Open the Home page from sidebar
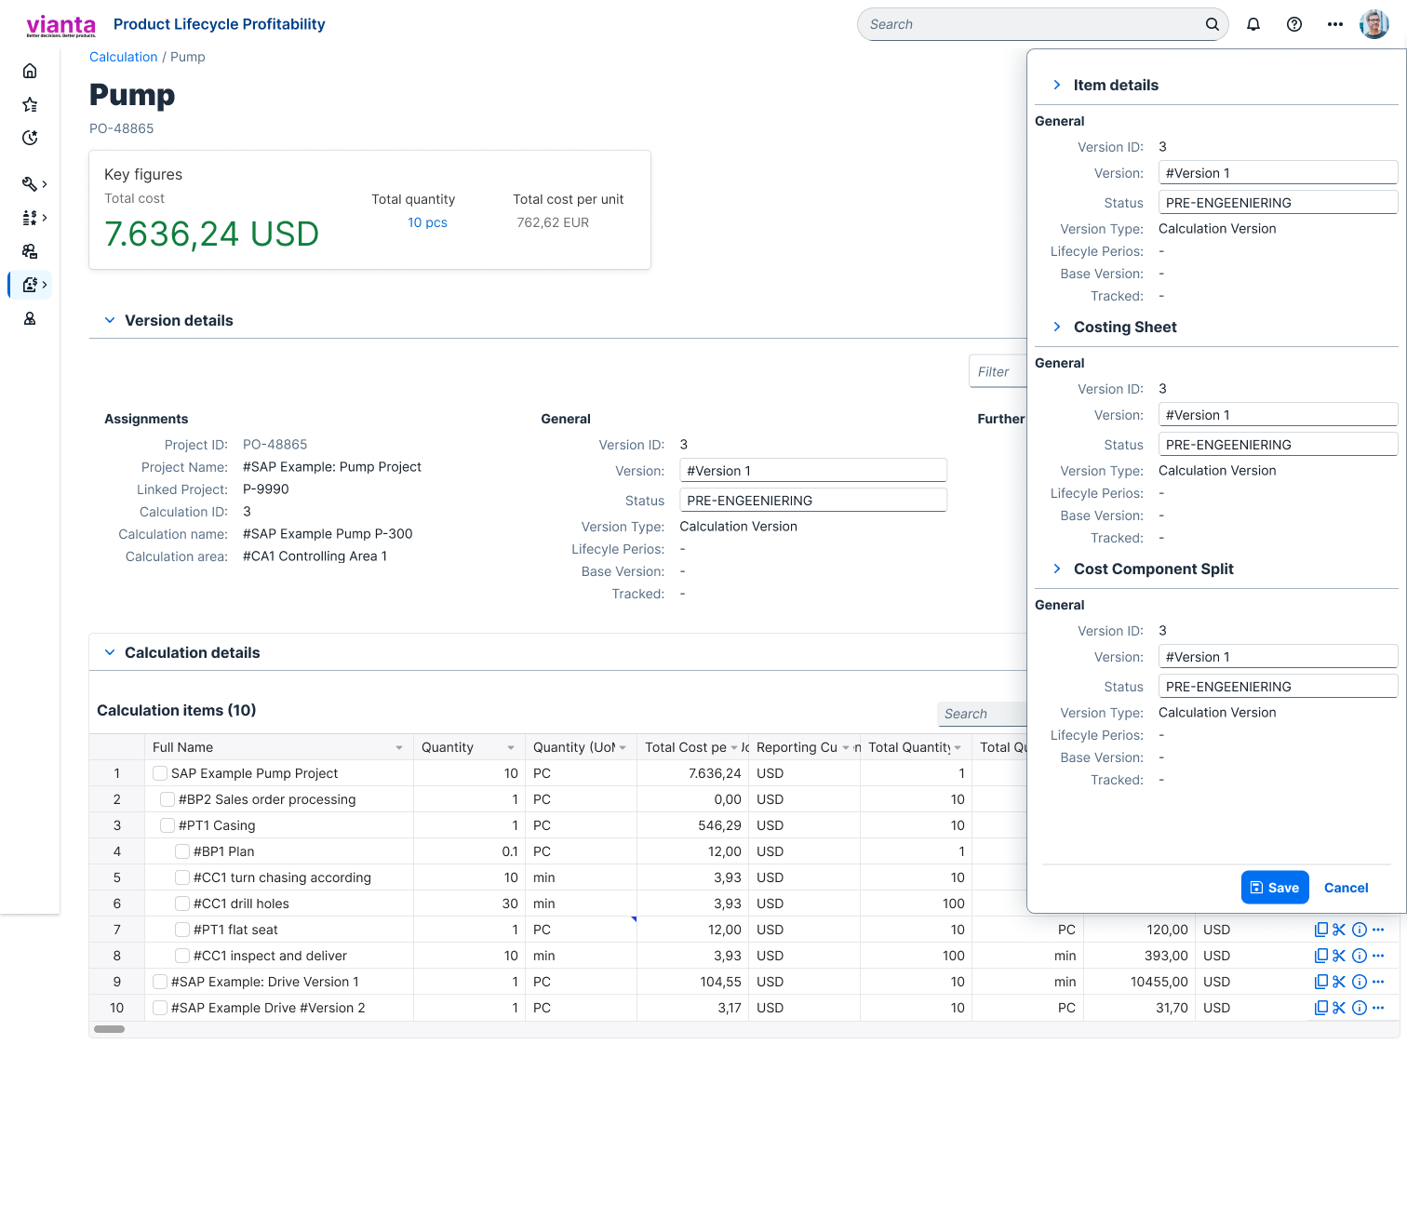Screen dimensions: 1407x1232 click(x=30, y=71)
